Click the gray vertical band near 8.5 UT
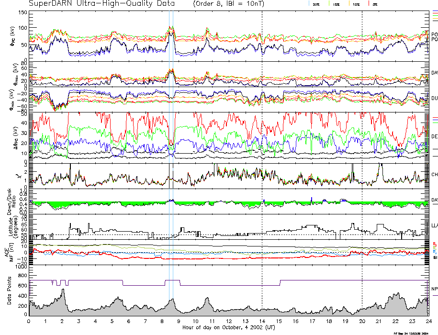The width and height of the screenshot is (438, 335). [x=171, y=144]
